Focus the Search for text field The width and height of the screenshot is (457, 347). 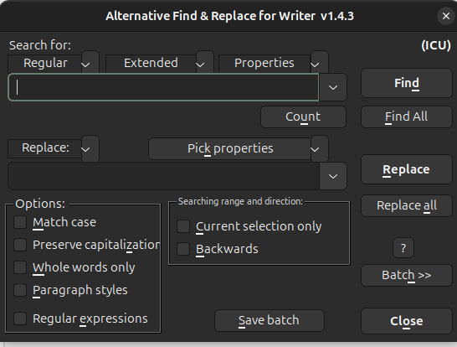coord(163,87)
